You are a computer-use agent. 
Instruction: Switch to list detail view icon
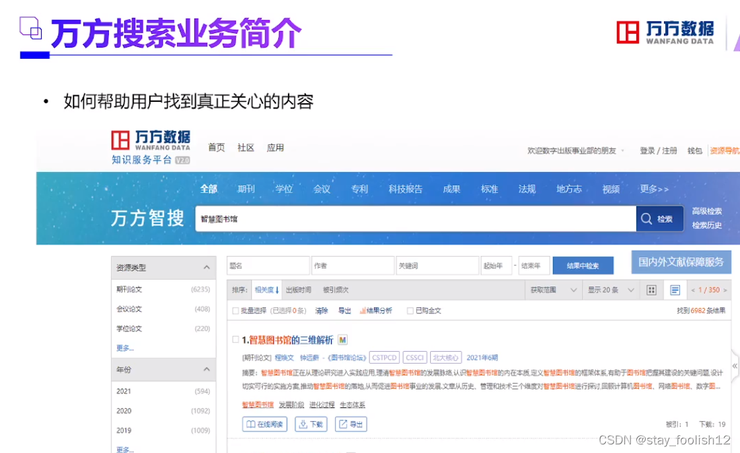tap(675, 290)
